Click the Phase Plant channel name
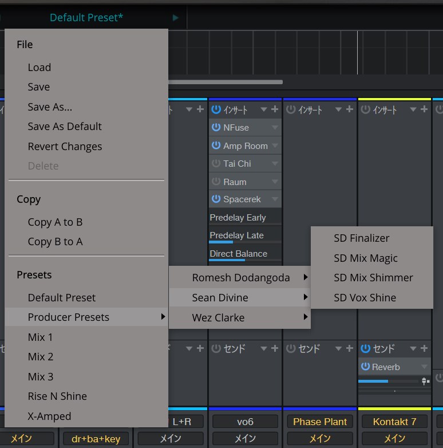 (x=320, y=422)
